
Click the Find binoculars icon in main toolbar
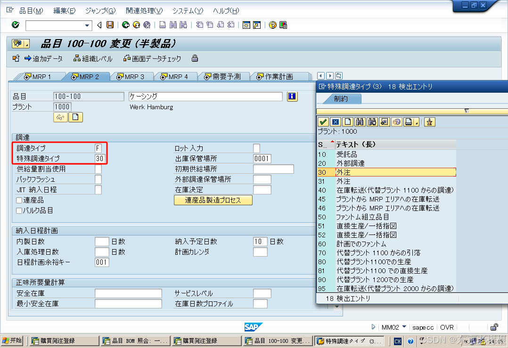[x=173, y=25]
